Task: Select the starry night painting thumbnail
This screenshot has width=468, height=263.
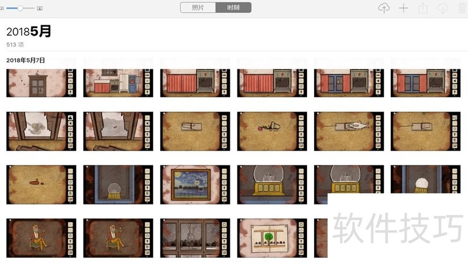Action: pyautogui.click(x=195, y=185)
